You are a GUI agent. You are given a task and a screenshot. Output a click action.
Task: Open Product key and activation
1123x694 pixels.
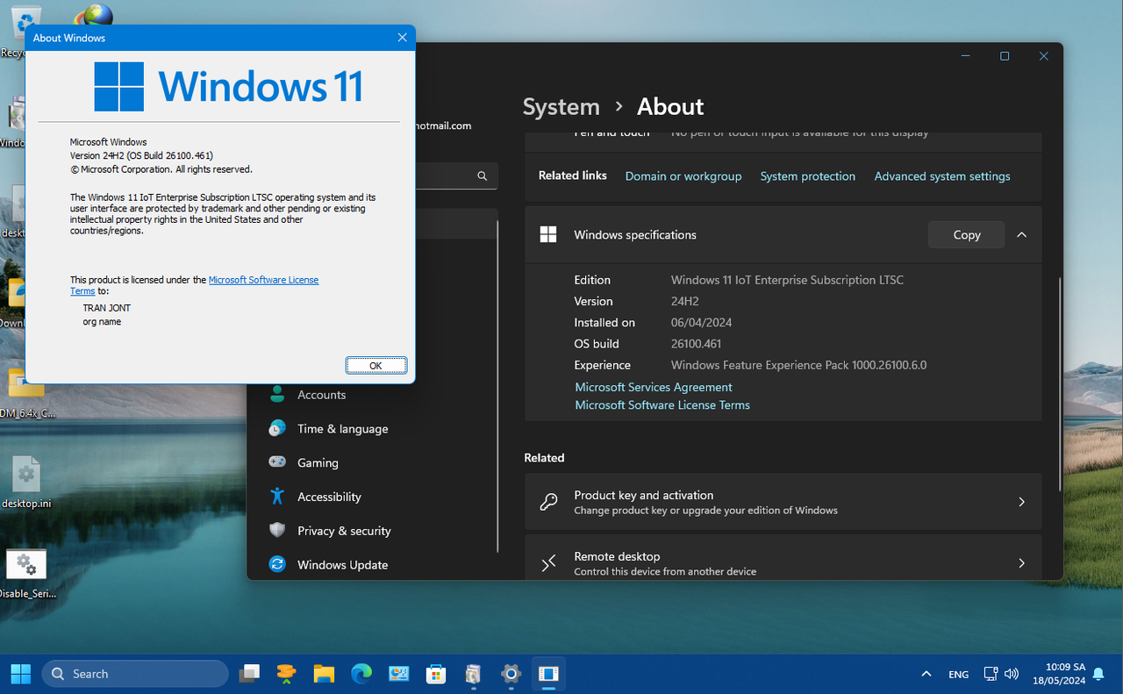(783, 502)
